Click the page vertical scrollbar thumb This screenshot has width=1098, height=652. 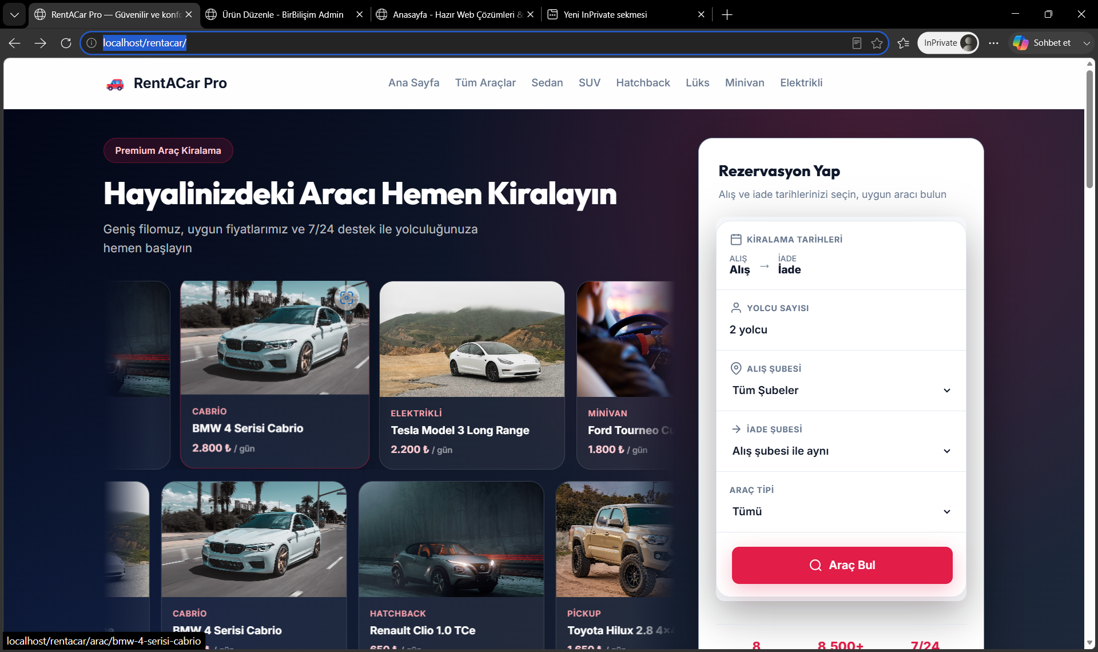click(1089, 129)
